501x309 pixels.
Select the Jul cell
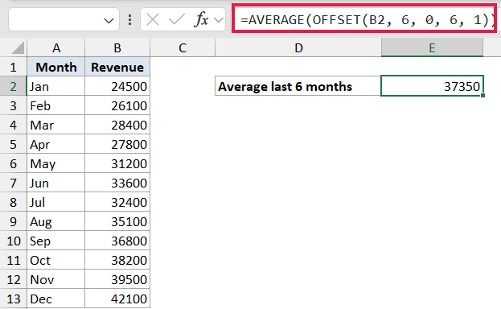56,202
